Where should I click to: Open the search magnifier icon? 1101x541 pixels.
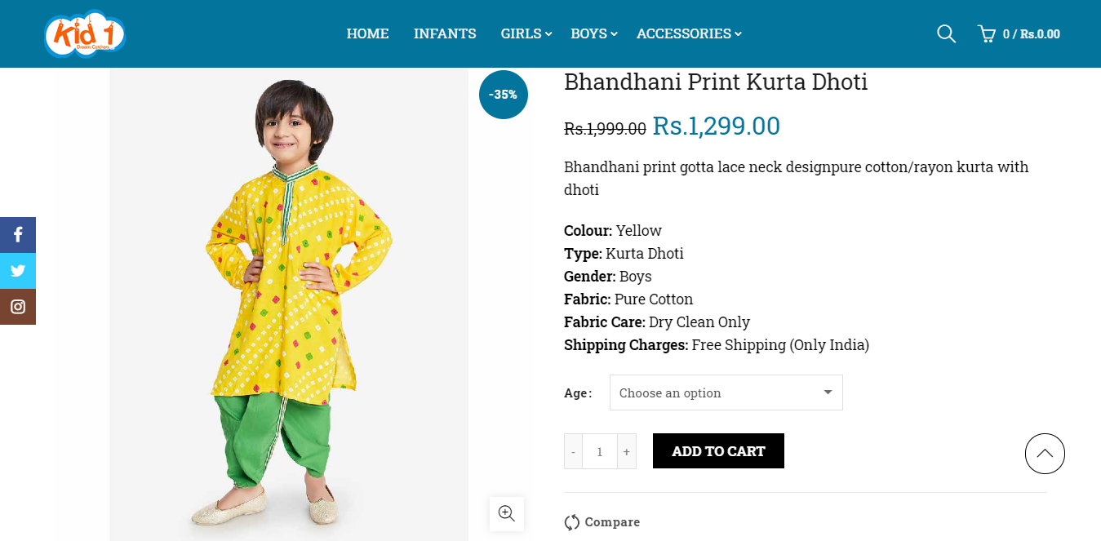point(946,33)
